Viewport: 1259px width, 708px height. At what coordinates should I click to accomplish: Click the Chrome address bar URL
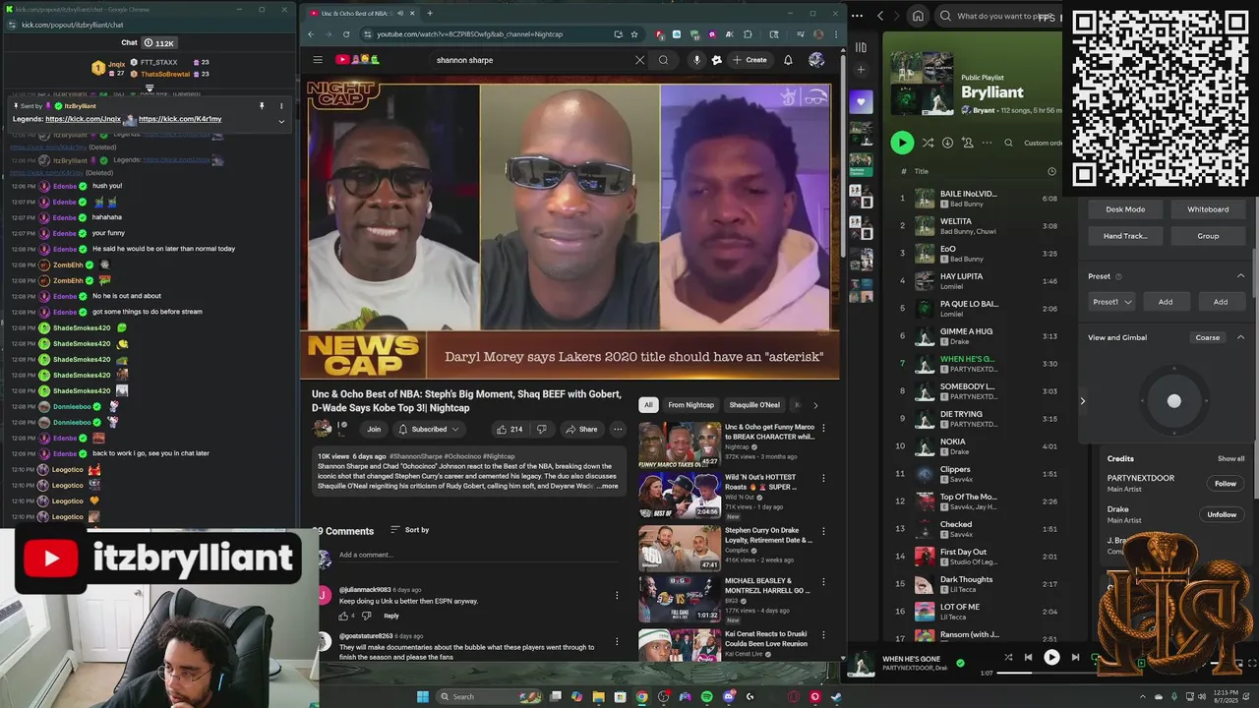[470, 34]
